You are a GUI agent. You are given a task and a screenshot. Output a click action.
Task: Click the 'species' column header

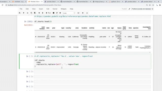click(x=136, y=28)
